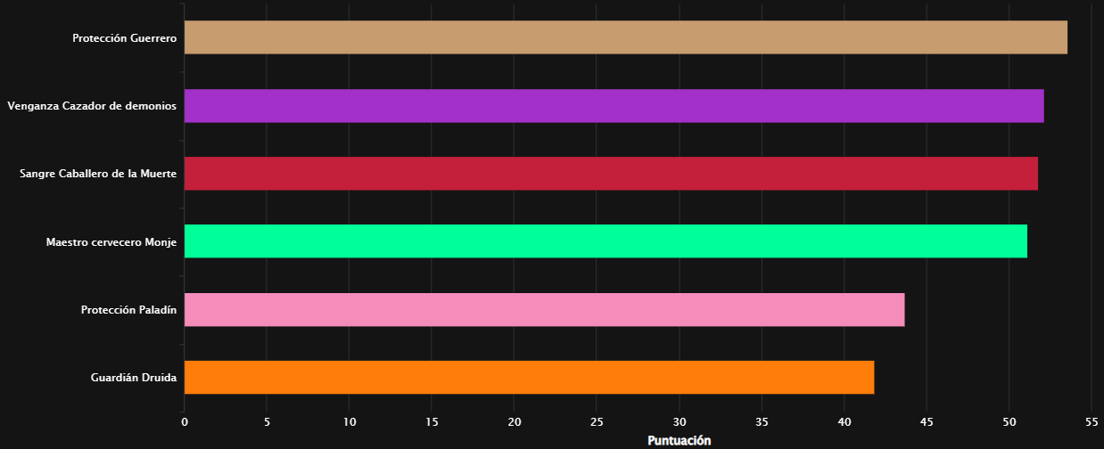This screenshot has height=449, width=1104.
Task: Select the purple Venganza Cazador de demonios bar
Action: point(614,106)
